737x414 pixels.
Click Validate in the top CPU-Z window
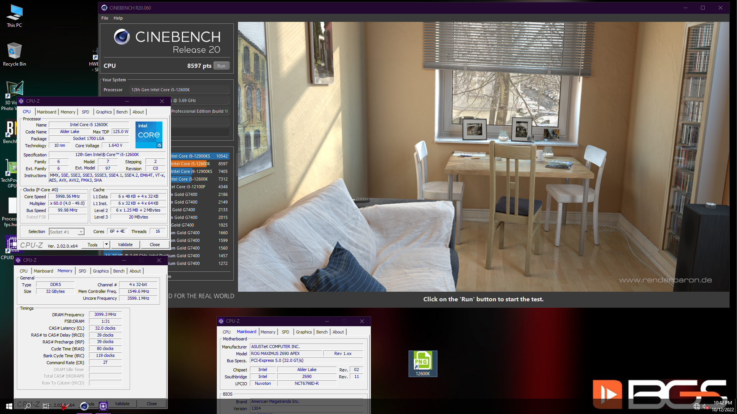click(125, 245)
